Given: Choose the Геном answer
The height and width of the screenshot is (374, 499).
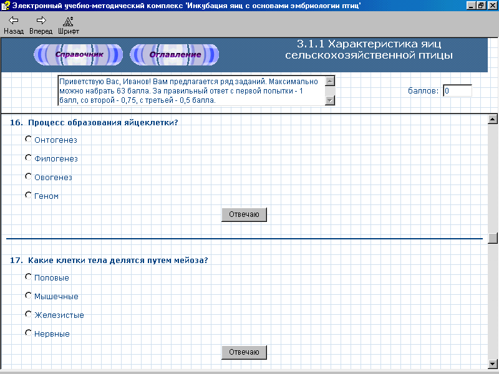Looking at the screenshot, I should pyautogui.click(x=28, y=195).
